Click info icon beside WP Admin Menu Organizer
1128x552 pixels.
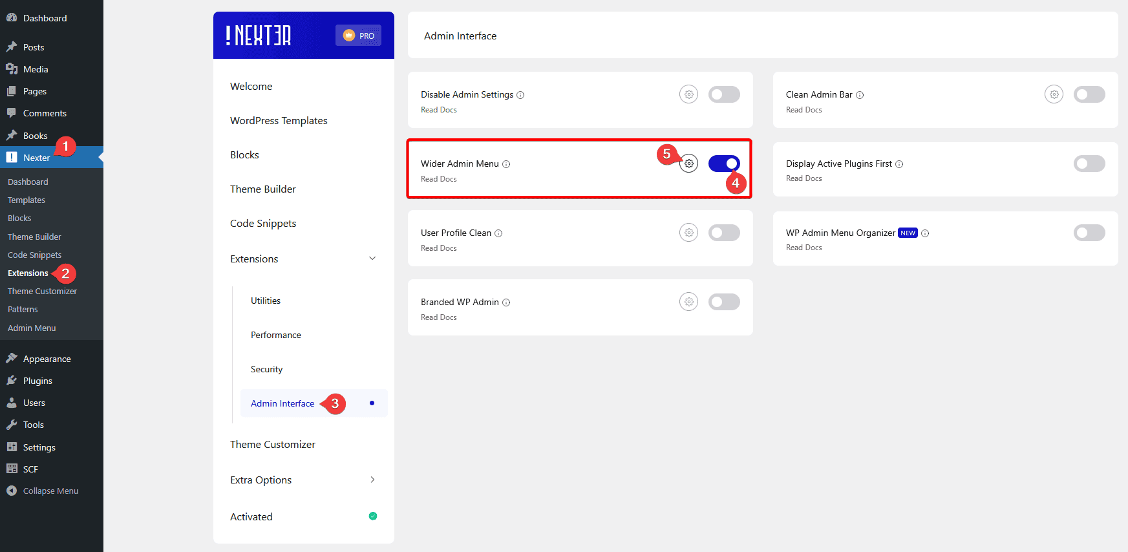point(925,233)
